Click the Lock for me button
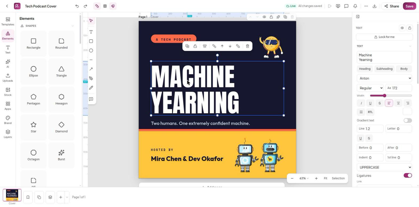Viewport: 419px width, 207px height. click(384, 37)
